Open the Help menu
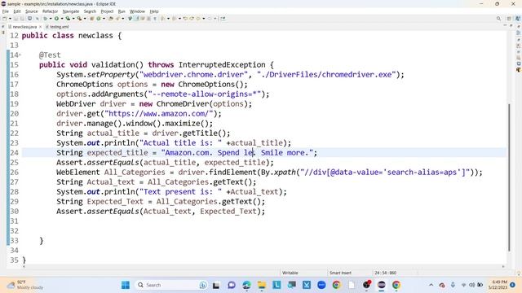 [154, 11]
